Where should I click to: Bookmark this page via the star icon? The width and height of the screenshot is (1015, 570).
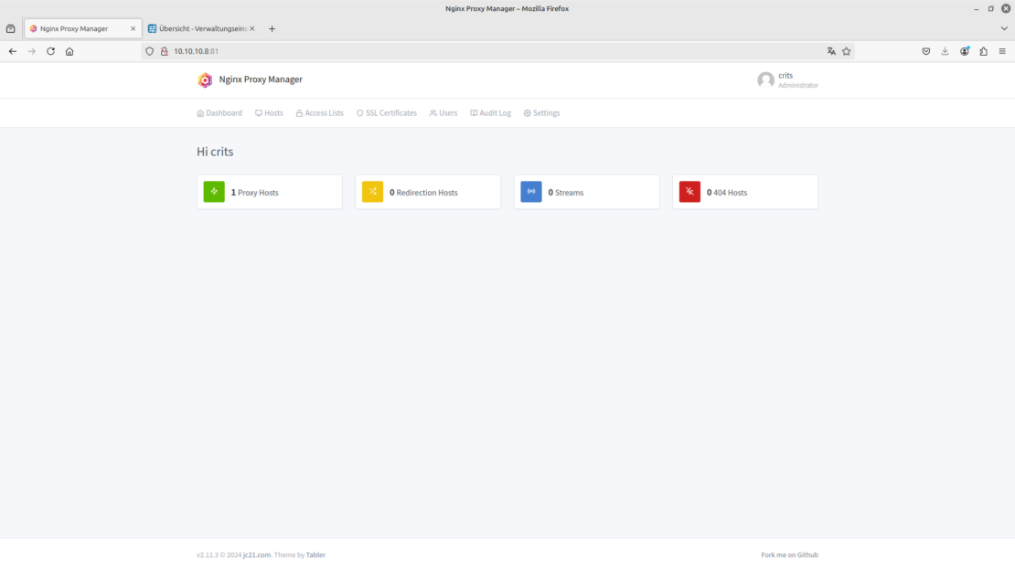tap(847, 51)
